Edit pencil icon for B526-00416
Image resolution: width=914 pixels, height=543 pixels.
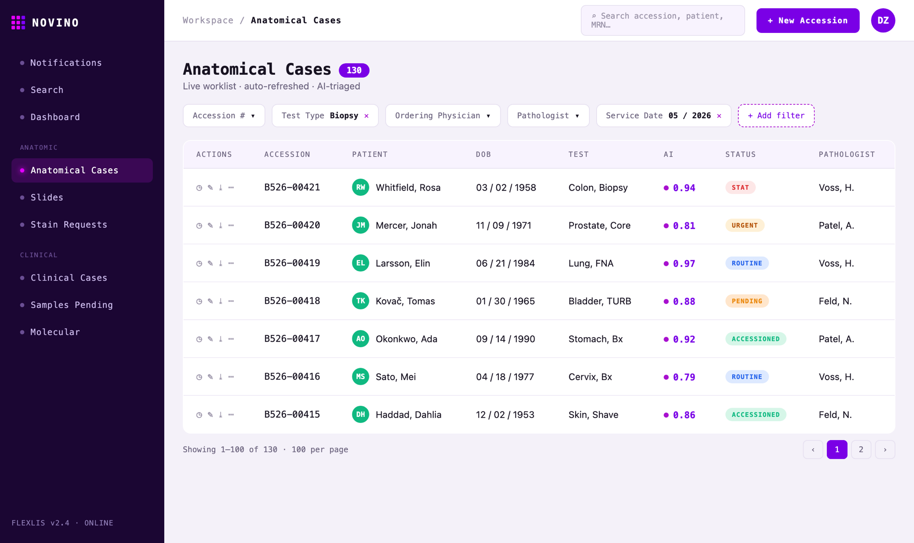pyautogui.click(x=210, y=377)
